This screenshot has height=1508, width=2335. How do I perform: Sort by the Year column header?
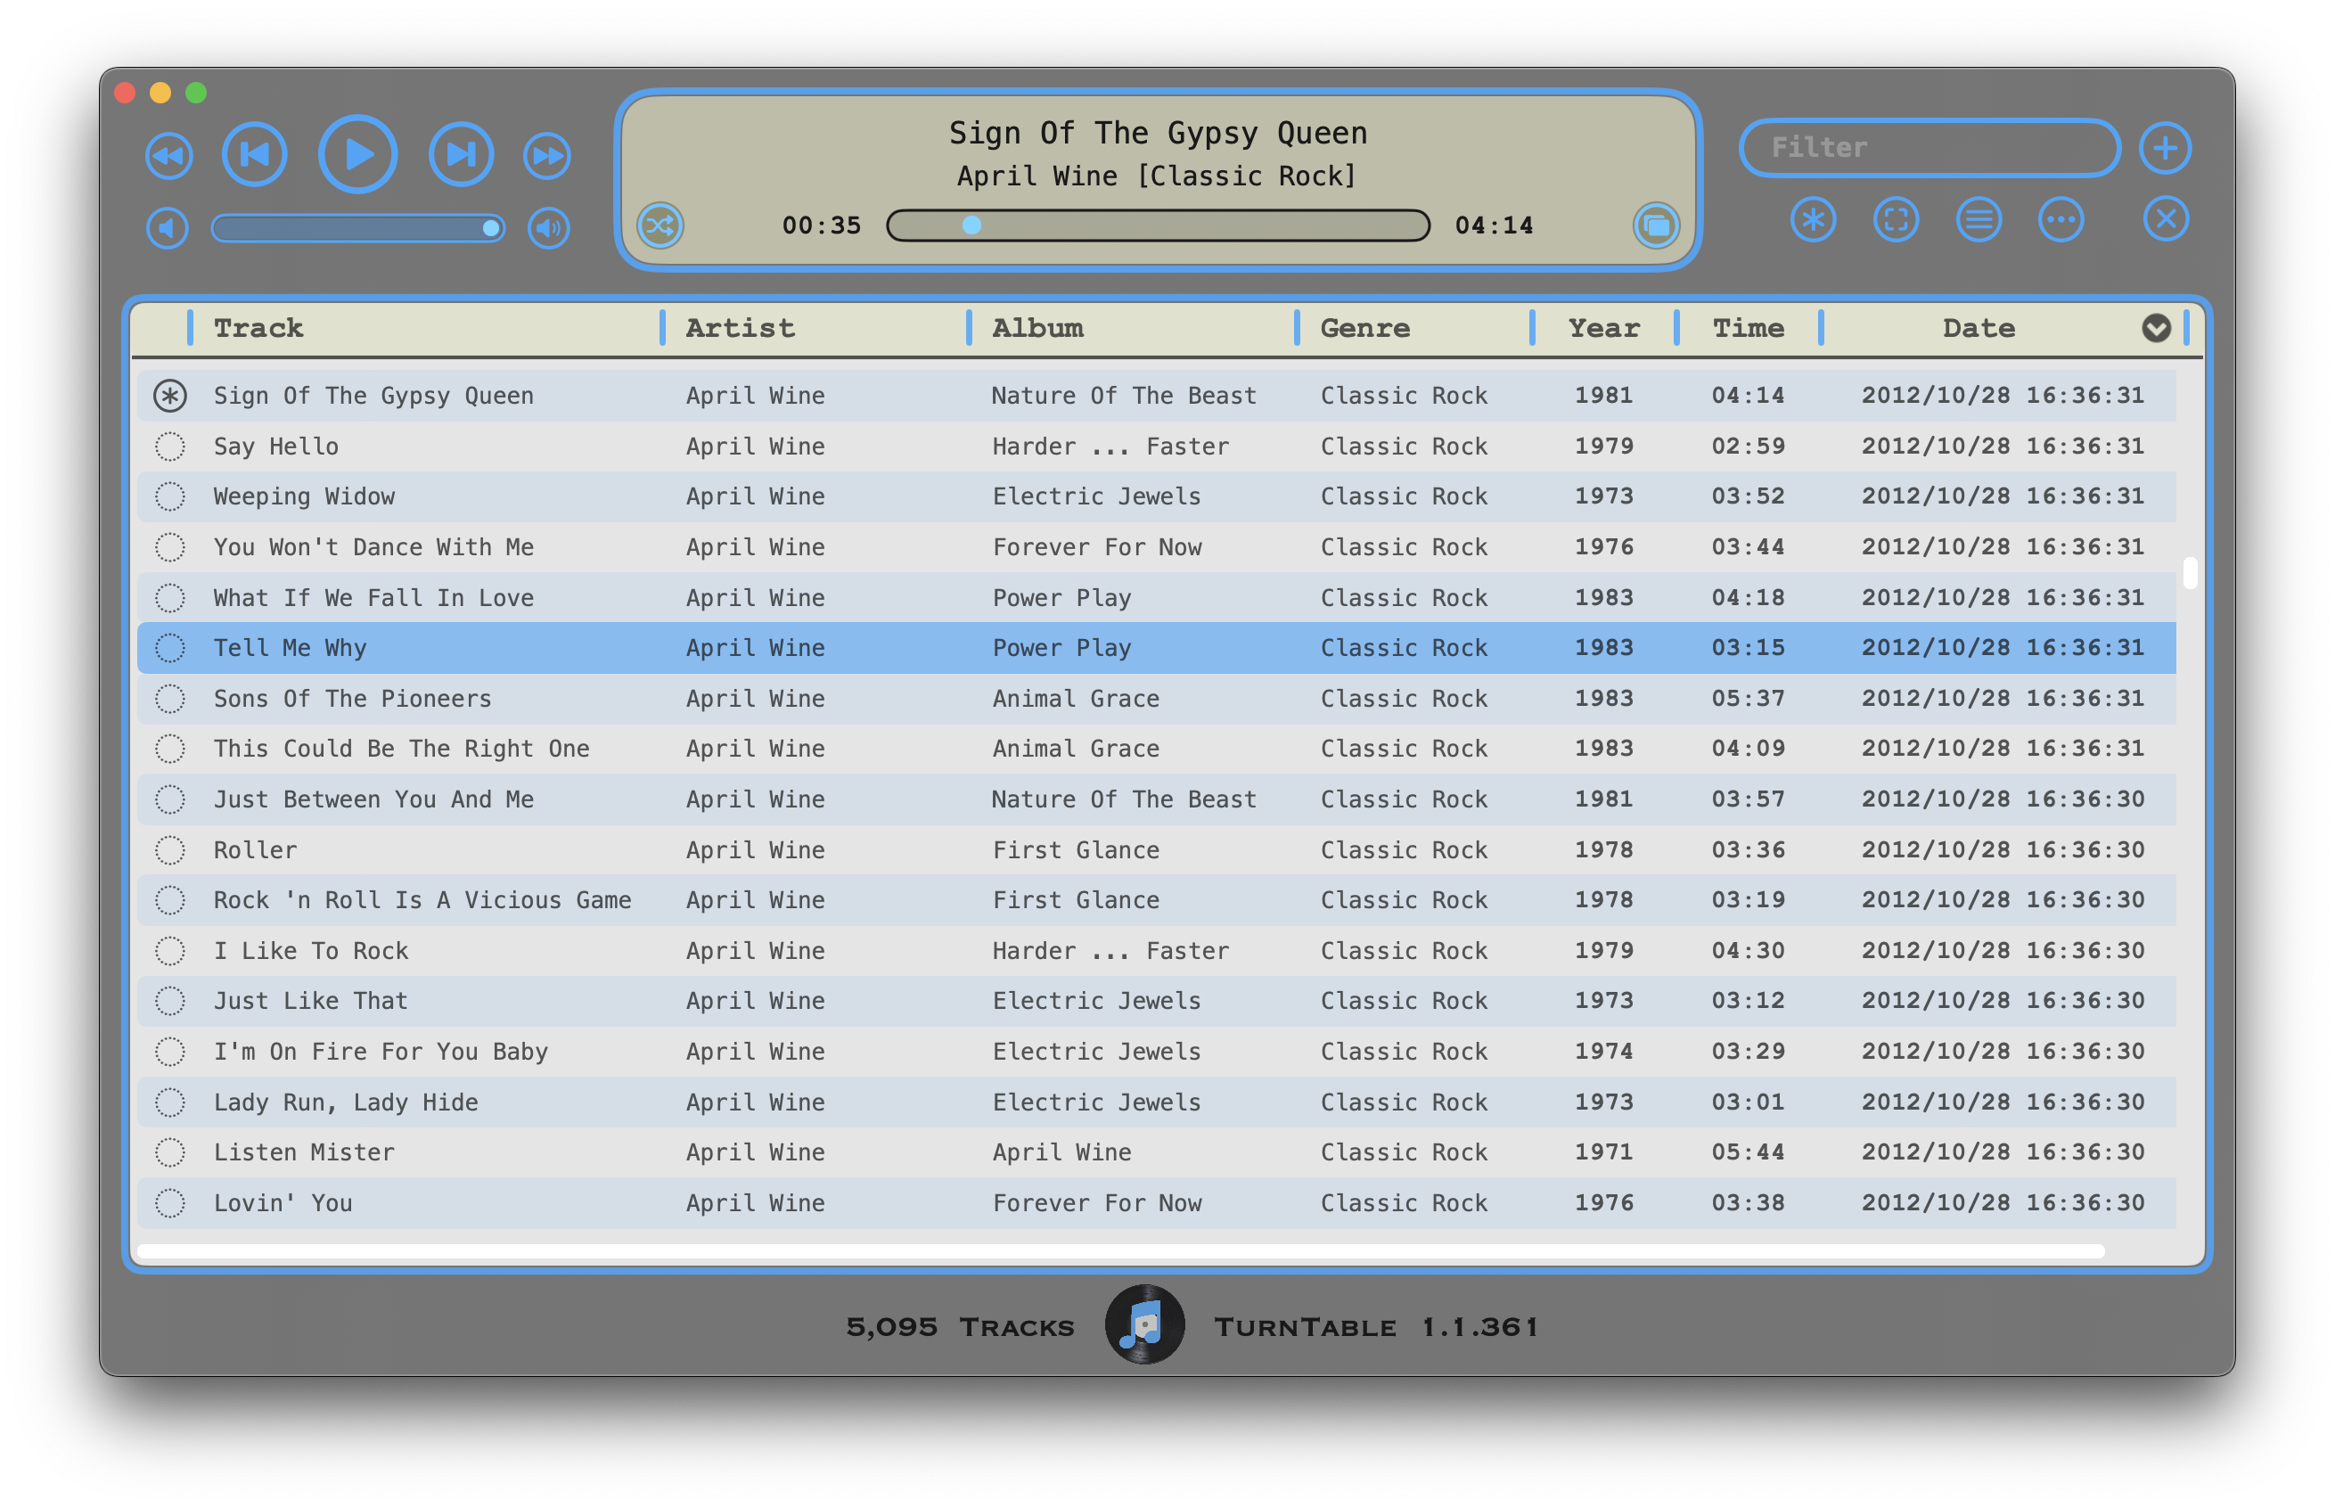(1602, 328)
